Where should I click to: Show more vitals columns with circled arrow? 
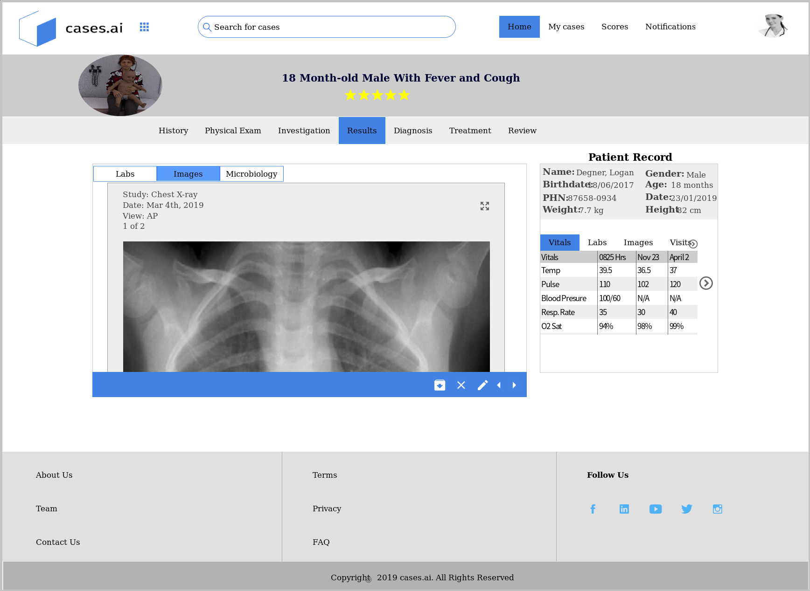(706, 283)
